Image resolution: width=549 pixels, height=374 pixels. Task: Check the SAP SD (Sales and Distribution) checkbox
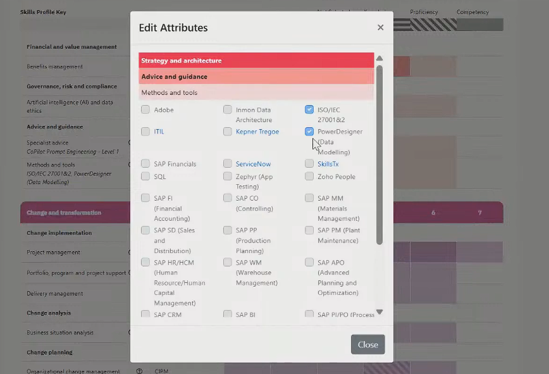[145, 230]
